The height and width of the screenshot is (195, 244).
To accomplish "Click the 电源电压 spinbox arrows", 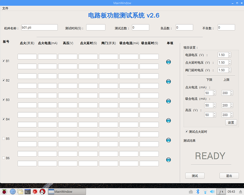I will [x=230, y=55].
